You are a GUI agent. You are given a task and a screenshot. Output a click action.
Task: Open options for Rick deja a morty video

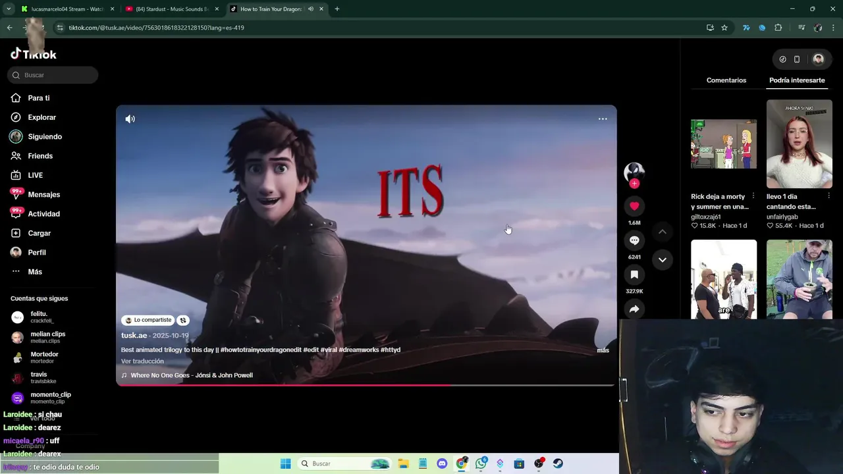(x=753, y=196)
